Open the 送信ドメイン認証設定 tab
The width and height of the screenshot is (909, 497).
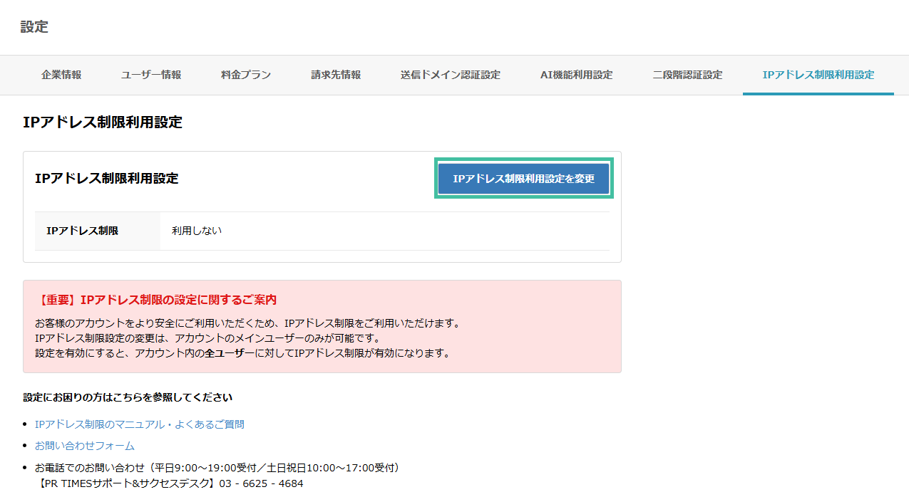(450, 75)
